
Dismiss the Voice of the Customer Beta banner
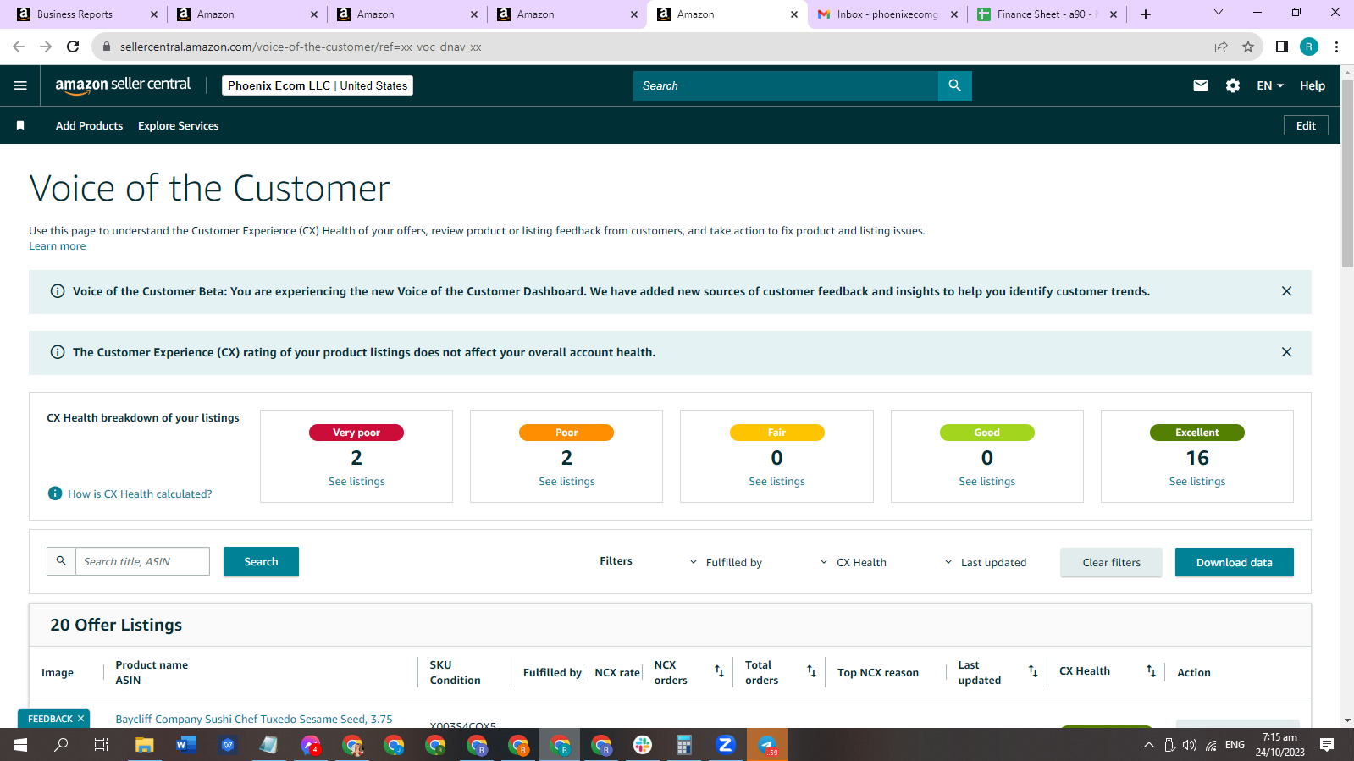point(1286,291)
